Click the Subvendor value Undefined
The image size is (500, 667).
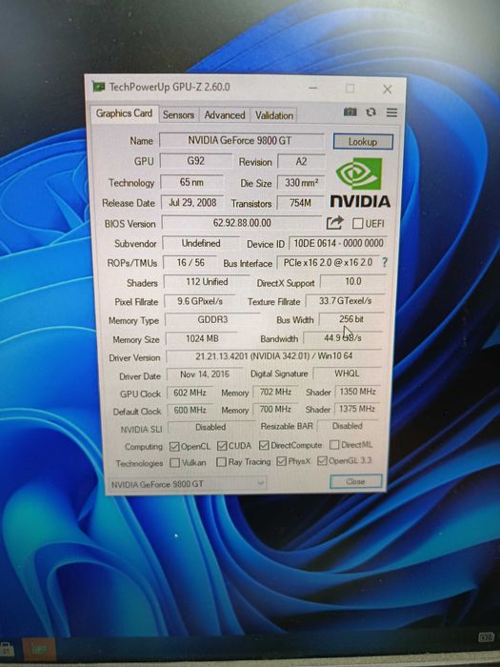(x=201, y=243)
